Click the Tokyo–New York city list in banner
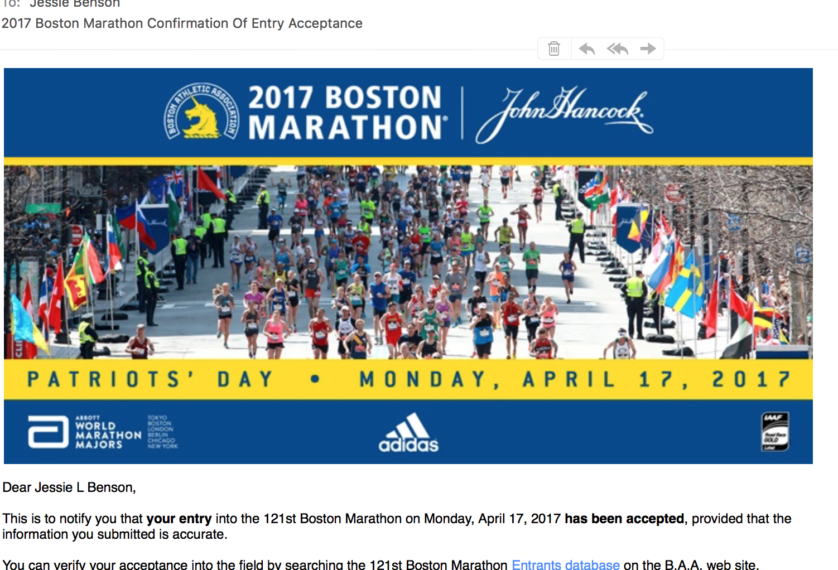The image size is (838, 570). tap(162, 432)
